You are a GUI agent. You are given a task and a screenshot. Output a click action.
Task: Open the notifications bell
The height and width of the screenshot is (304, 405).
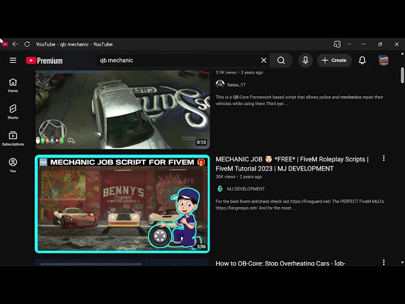362,60
